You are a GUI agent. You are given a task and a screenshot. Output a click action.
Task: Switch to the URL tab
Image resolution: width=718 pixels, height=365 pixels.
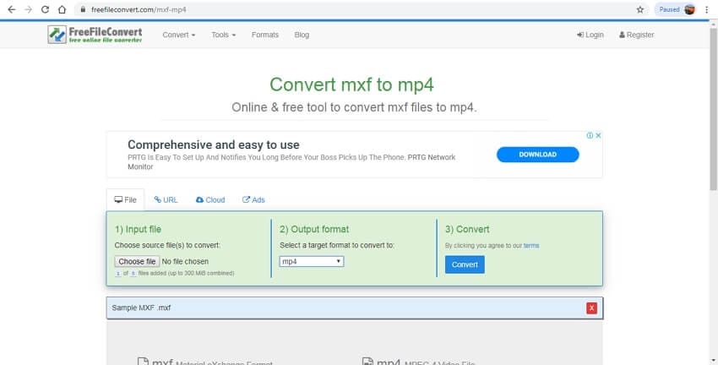click(166, 199)
